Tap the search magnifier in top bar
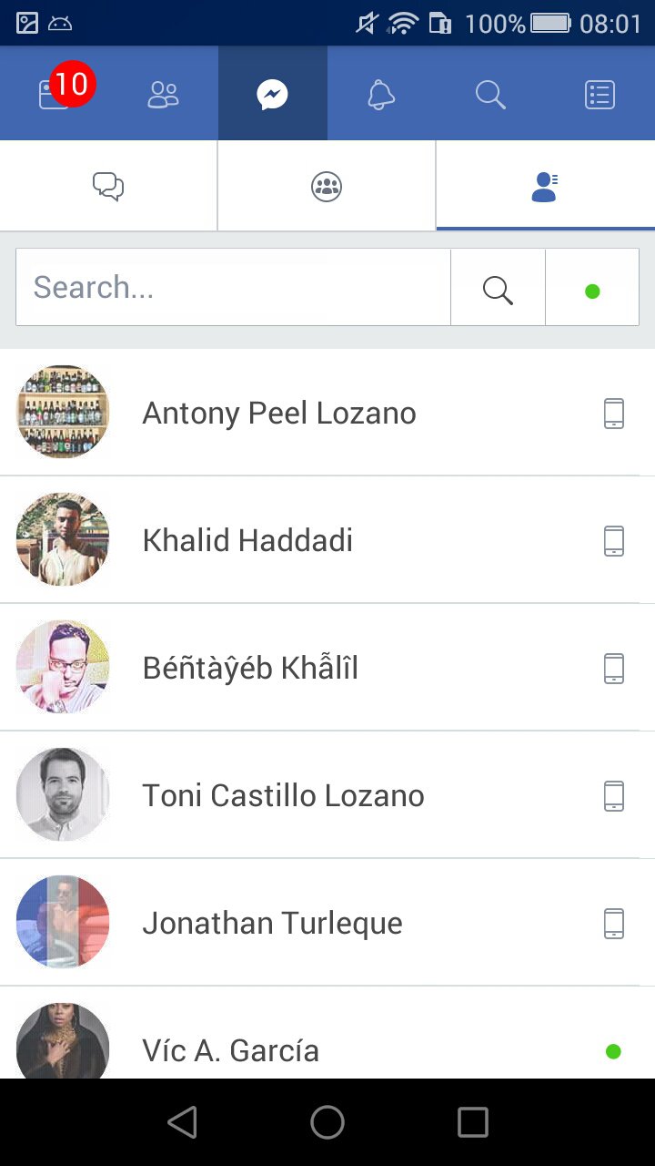The width and height of the screenshot is (655, 1166). point(490,94)
